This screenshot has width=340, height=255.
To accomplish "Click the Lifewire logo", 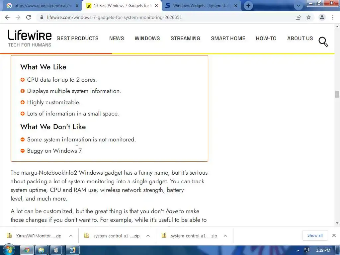I will (30, 35).
